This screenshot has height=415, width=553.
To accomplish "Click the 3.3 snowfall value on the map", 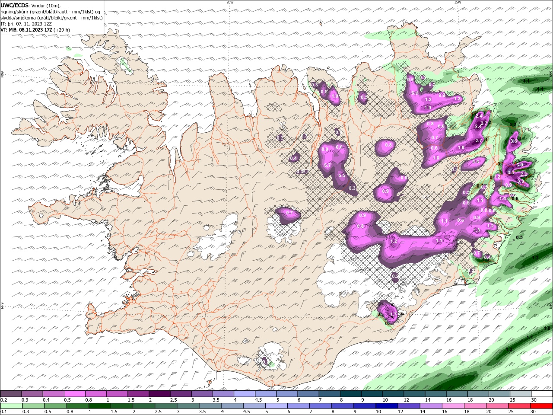I will pos(520,182).
